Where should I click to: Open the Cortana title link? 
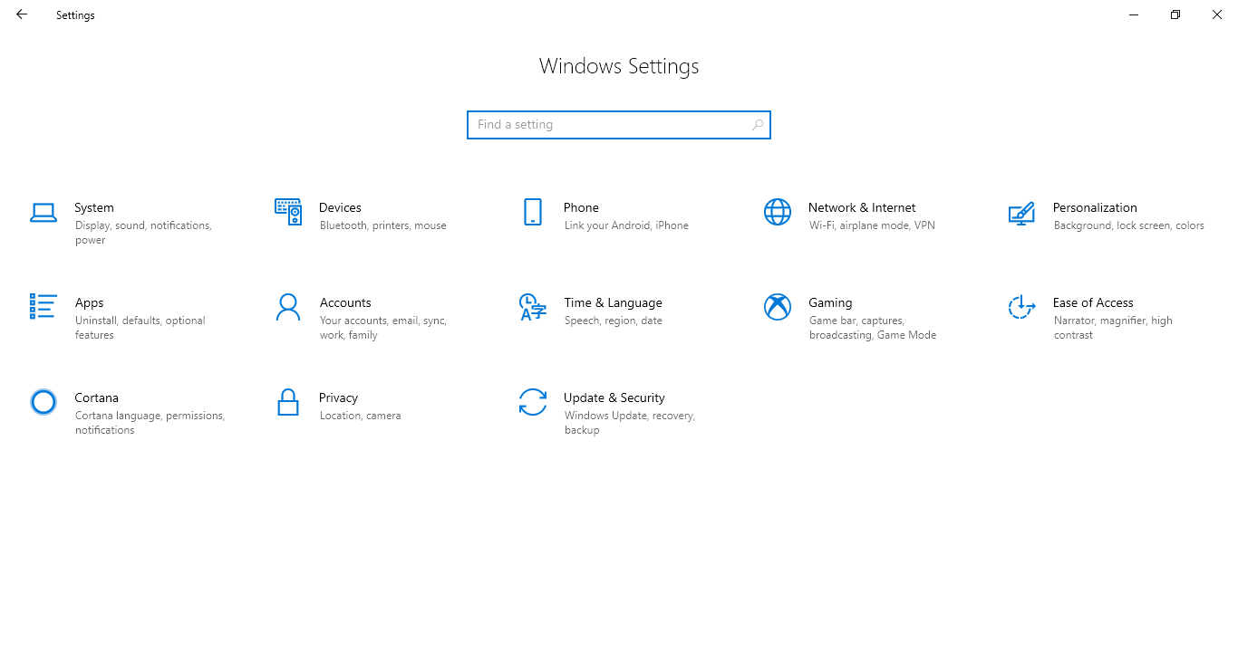click(96, 397)
